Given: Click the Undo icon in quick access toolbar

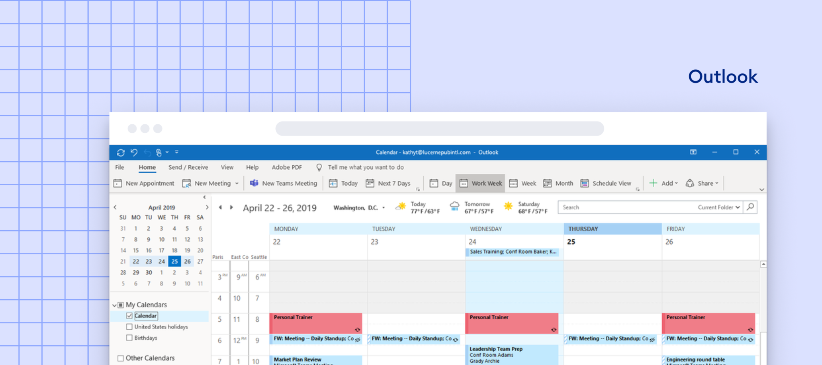Looking at the screenshot, I should (134, 152).
